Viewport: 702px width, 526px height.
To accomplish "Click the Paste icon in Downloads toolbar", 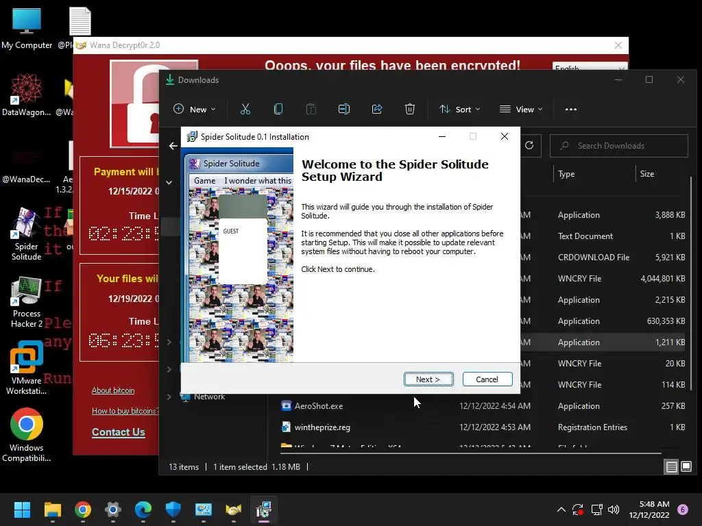I will [x=311, y=109].
